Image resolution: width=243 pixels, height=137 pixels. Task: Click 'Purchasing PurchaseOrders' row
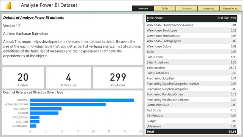coord(191,94)
